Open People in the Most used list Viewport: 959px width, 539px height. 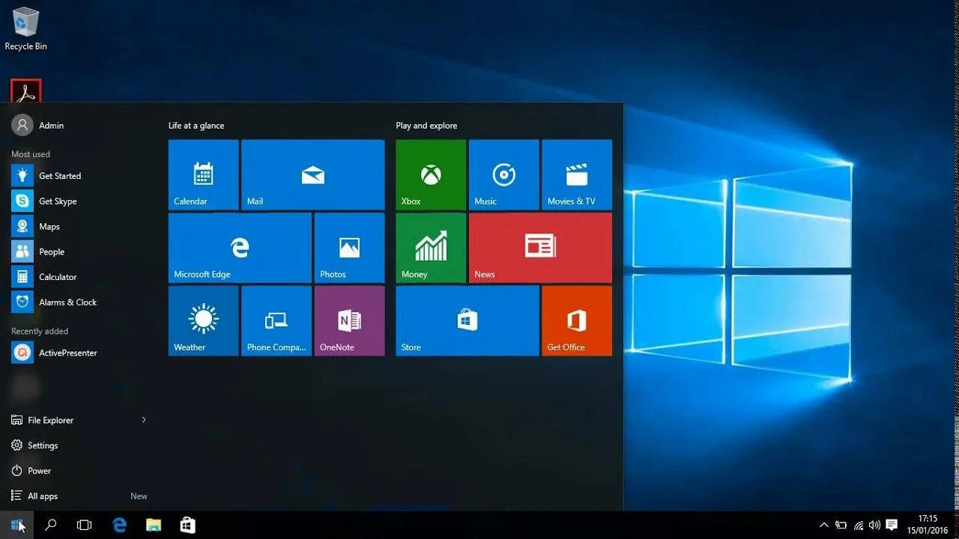[79, 252]
